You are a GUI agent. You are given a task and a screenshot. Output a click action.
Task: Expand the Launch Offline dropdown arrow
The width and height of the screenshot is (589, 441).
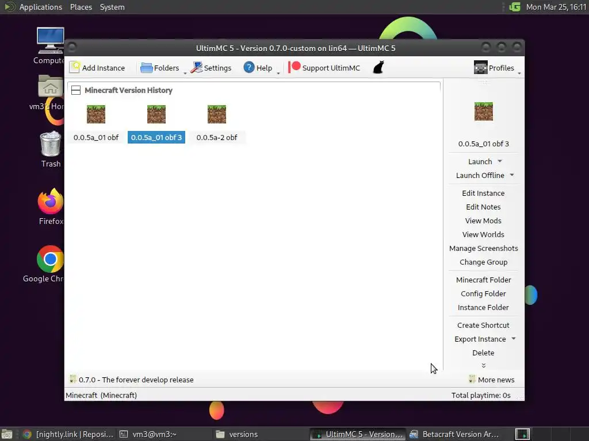(x=512, y=175)
